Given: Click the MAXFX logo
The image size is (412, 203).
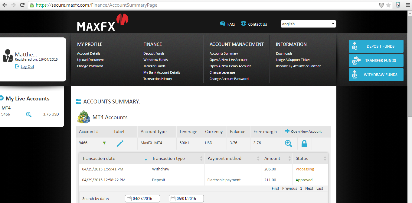Looking at the screenshot, I should 103,22.
